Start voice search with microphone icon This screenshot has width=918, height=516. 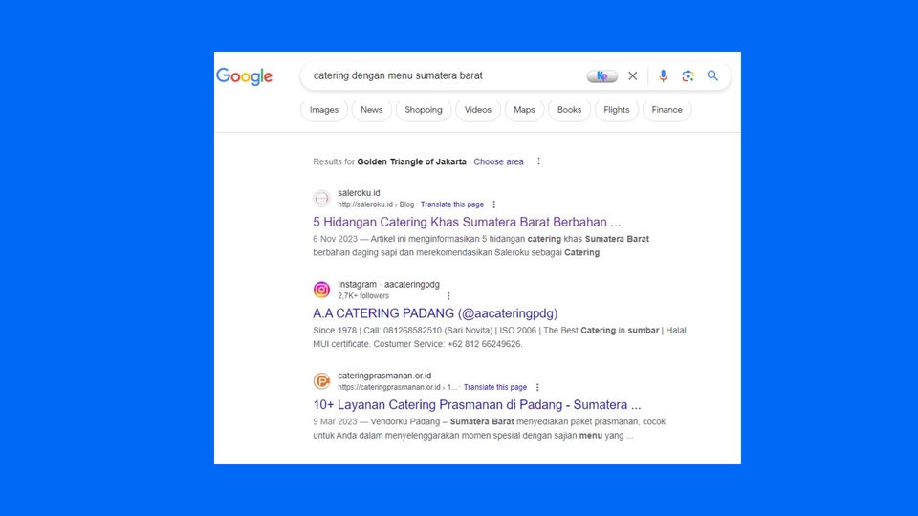pos(663,76)
